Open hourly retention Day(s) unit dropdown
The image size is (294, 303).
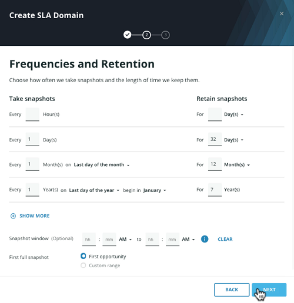[x=233, y=115]
